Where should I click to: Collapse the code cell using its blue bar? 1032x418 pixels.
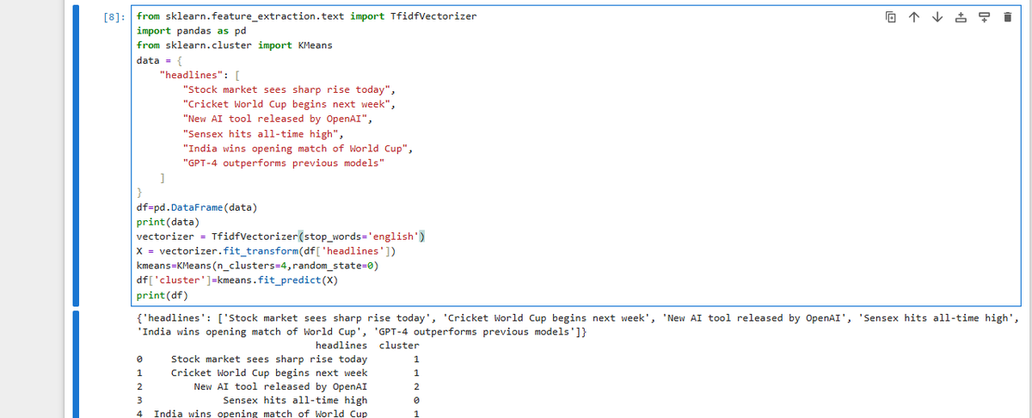tap(77, 156)
